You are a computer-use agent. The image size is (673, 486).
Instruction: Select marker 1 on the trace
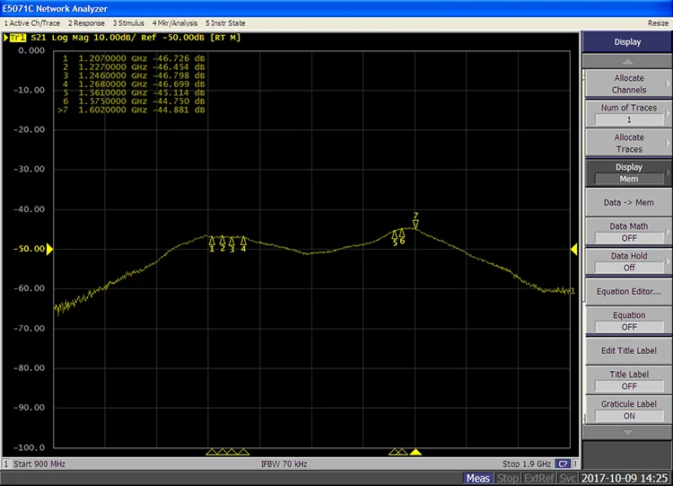pos(212,244)
